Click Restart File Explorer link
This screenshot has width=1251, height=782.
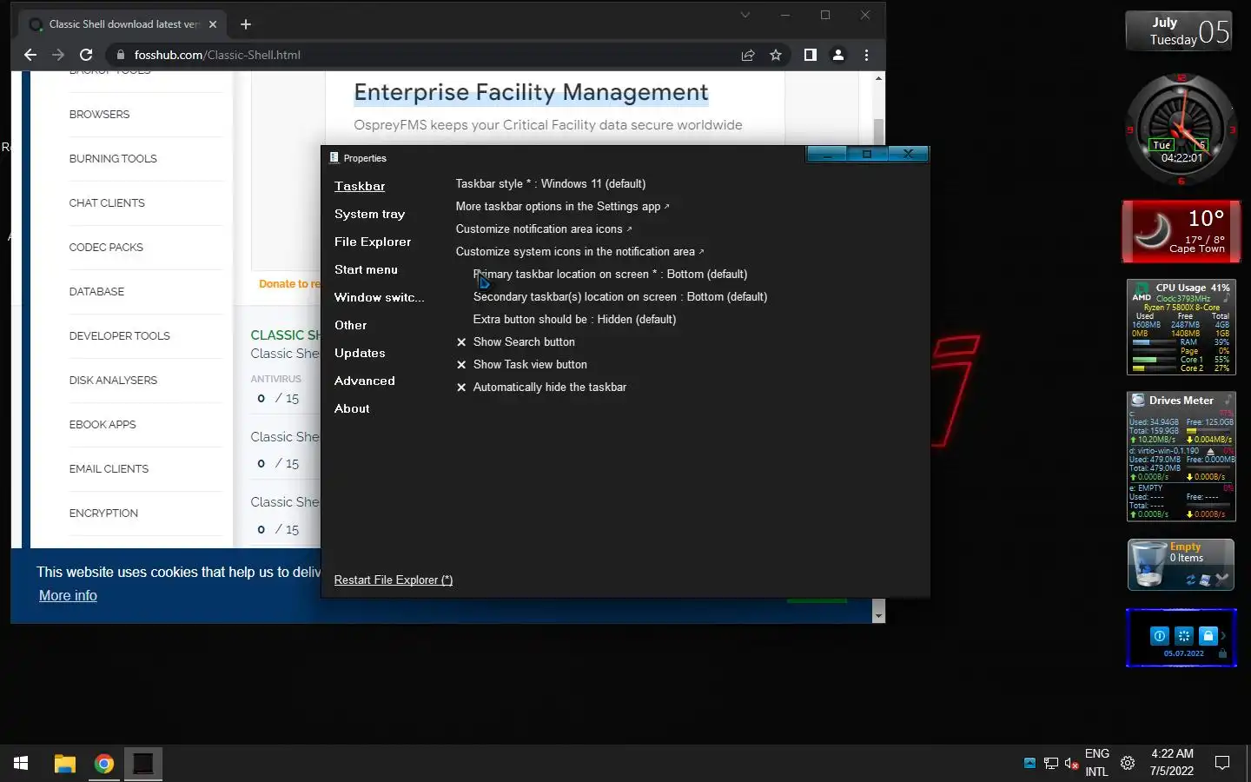[x=394, y=580]
